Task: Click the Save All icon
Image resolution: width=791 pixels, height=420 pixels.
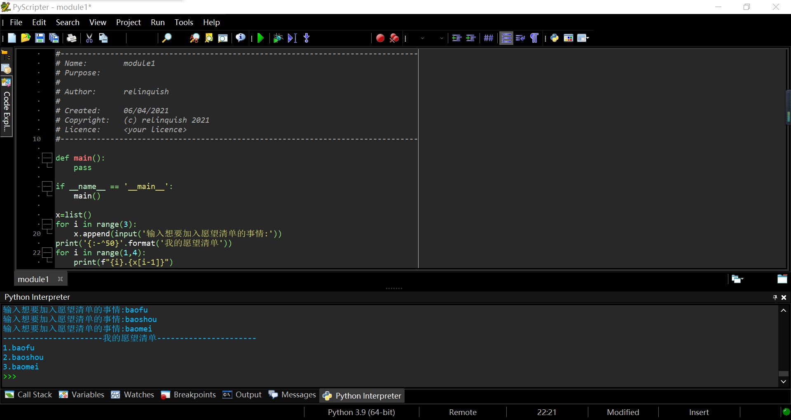Action: (x=54, y=38)
